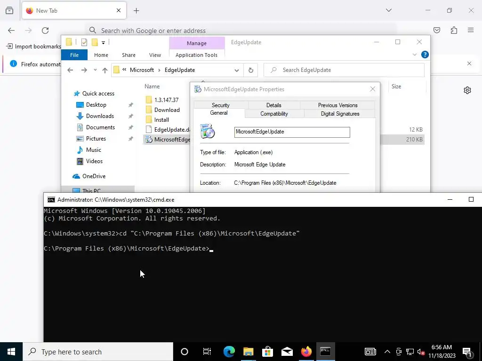Open Digital Signatures tab
This screenshot has height=361, width=482.
coord(340,114)
